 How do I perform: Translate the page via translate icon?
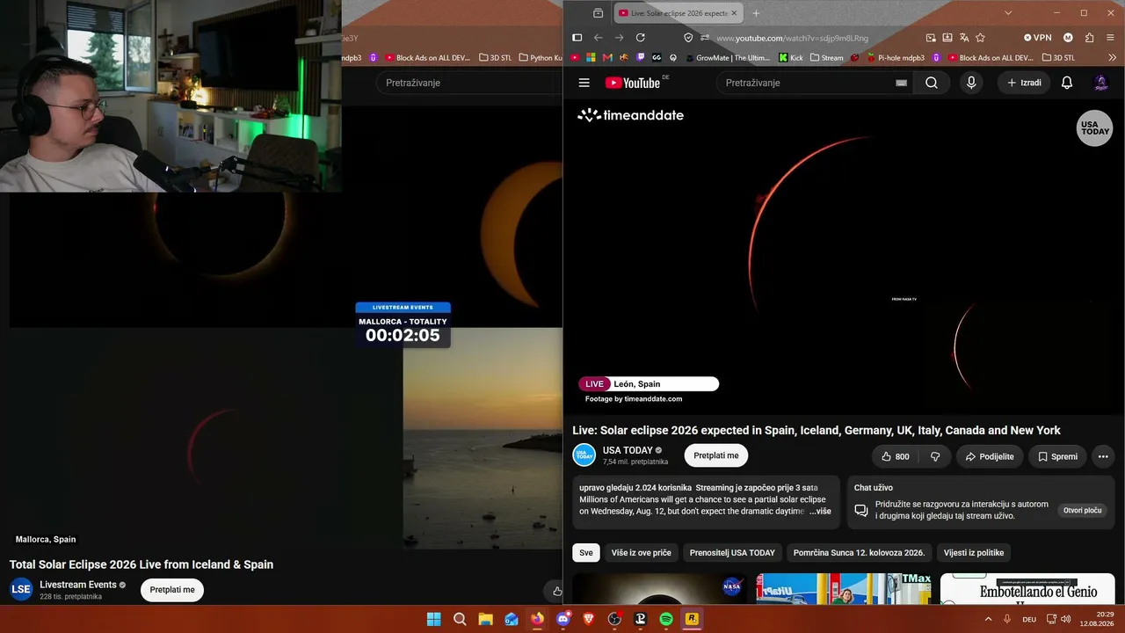pyautogui.click(x=964, y=38)
